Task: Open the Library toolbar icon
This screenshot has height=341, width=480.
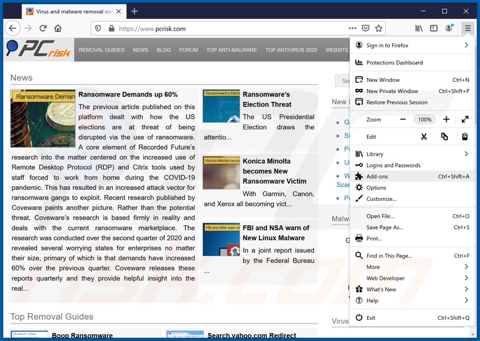Action: [419, 28]
